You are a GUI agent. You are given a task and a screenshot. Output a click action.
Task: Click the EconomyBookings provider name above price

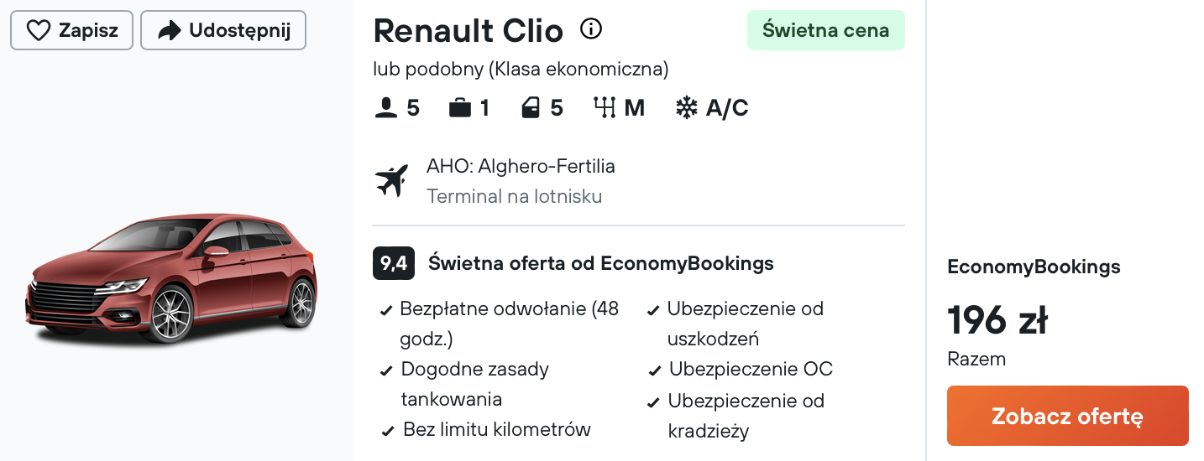pos(1034,267)
